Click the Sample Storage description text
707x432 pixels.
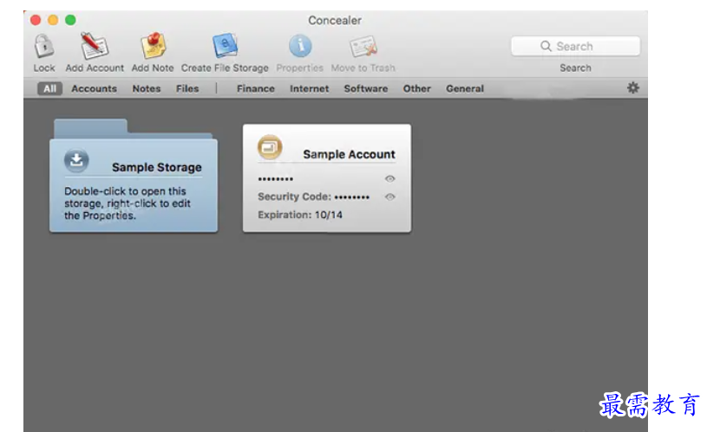click(x=128, y=203)
